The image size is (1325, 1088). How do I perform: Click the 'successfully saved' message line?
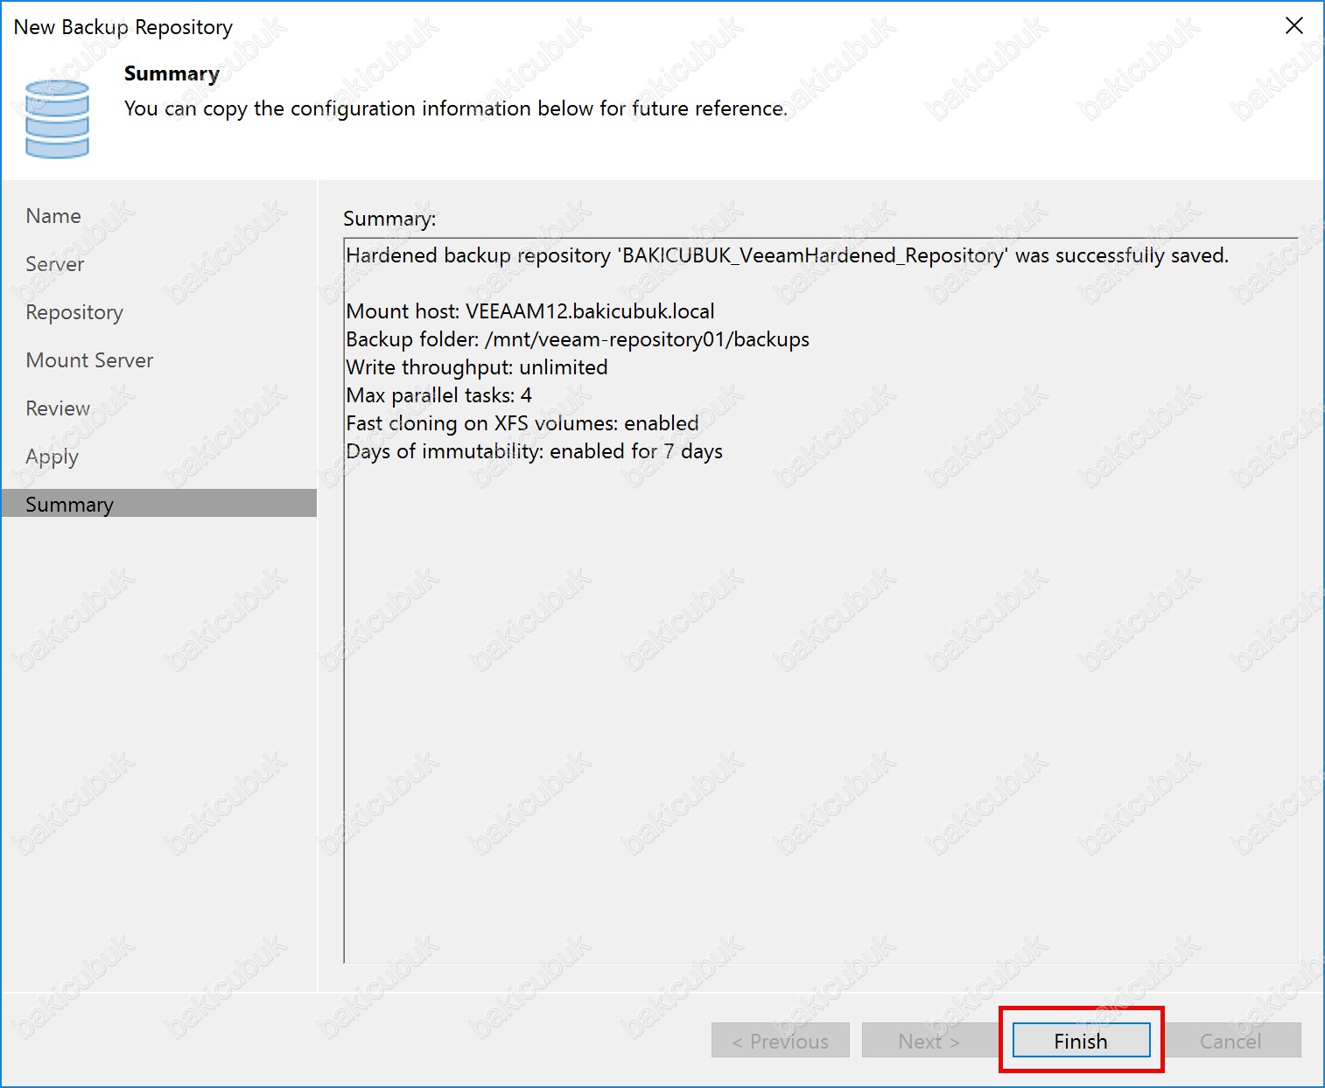(x=787, y=255)
